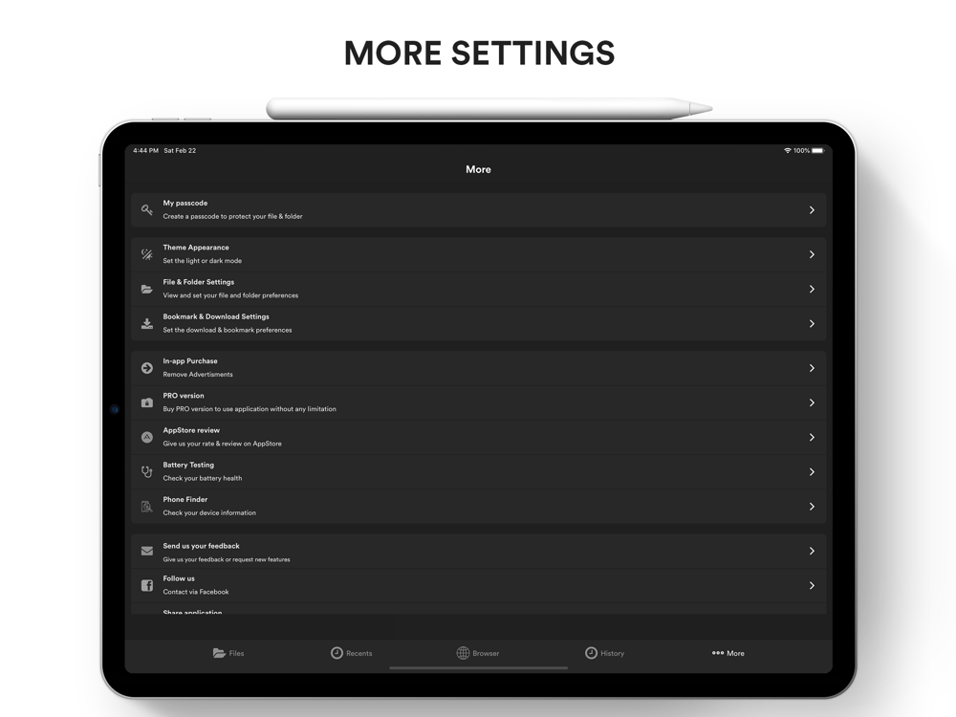Image resolution: width=956 pixels, height=717 pixels.
Task: Click the arrow circle In-app Purchase icon
Action: (147, 368)
